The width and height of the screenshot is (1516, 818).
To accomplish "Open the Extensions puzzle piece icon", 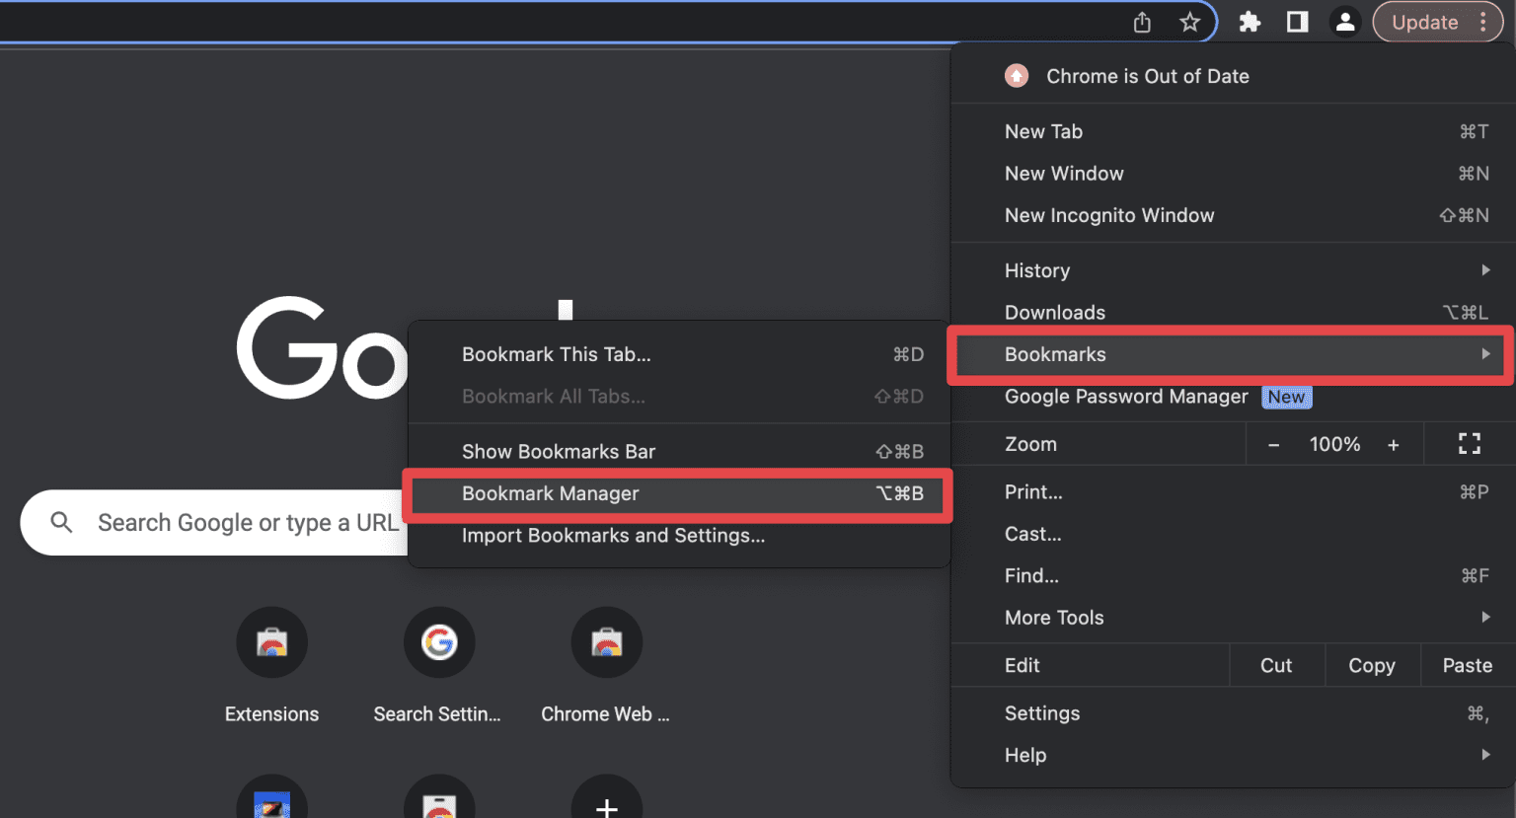I will click(1249, 21).
